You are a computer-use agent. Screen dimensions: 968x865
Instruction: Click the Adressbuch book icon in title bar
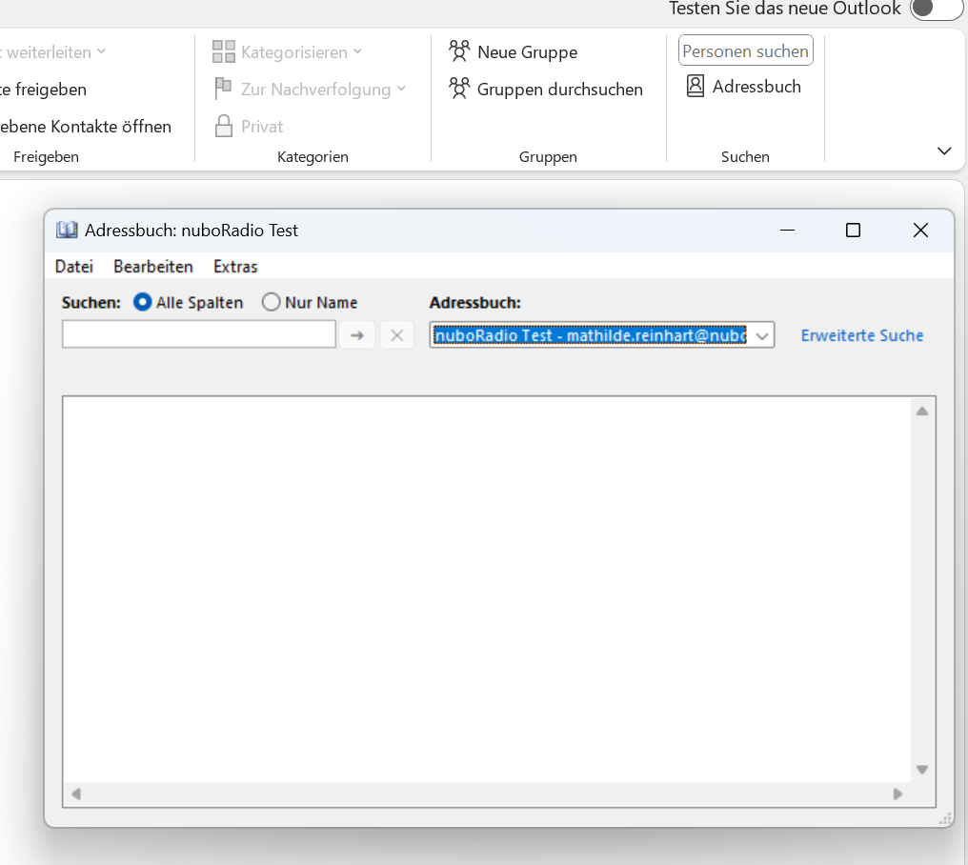67,231
